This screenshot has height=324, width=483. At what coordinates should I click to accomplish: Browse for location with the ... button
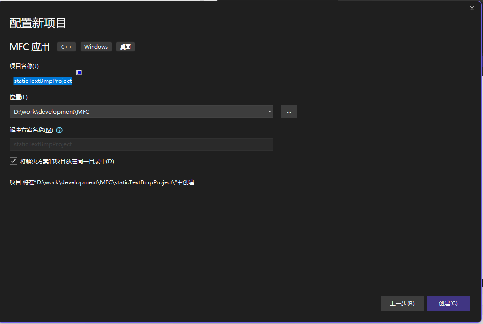[289, 112]
